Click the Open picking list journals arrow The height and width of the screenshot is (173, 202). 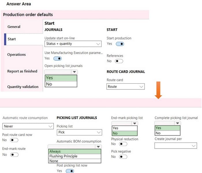(74, 72)
